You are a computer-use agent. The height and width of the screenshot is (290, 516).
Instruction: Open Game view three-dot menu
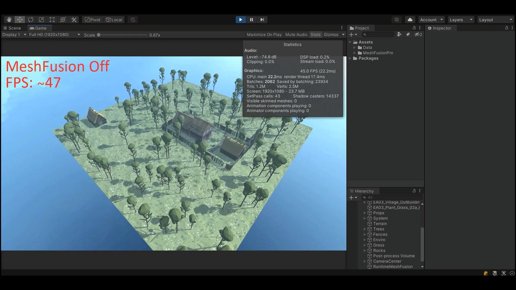(342, 28)
